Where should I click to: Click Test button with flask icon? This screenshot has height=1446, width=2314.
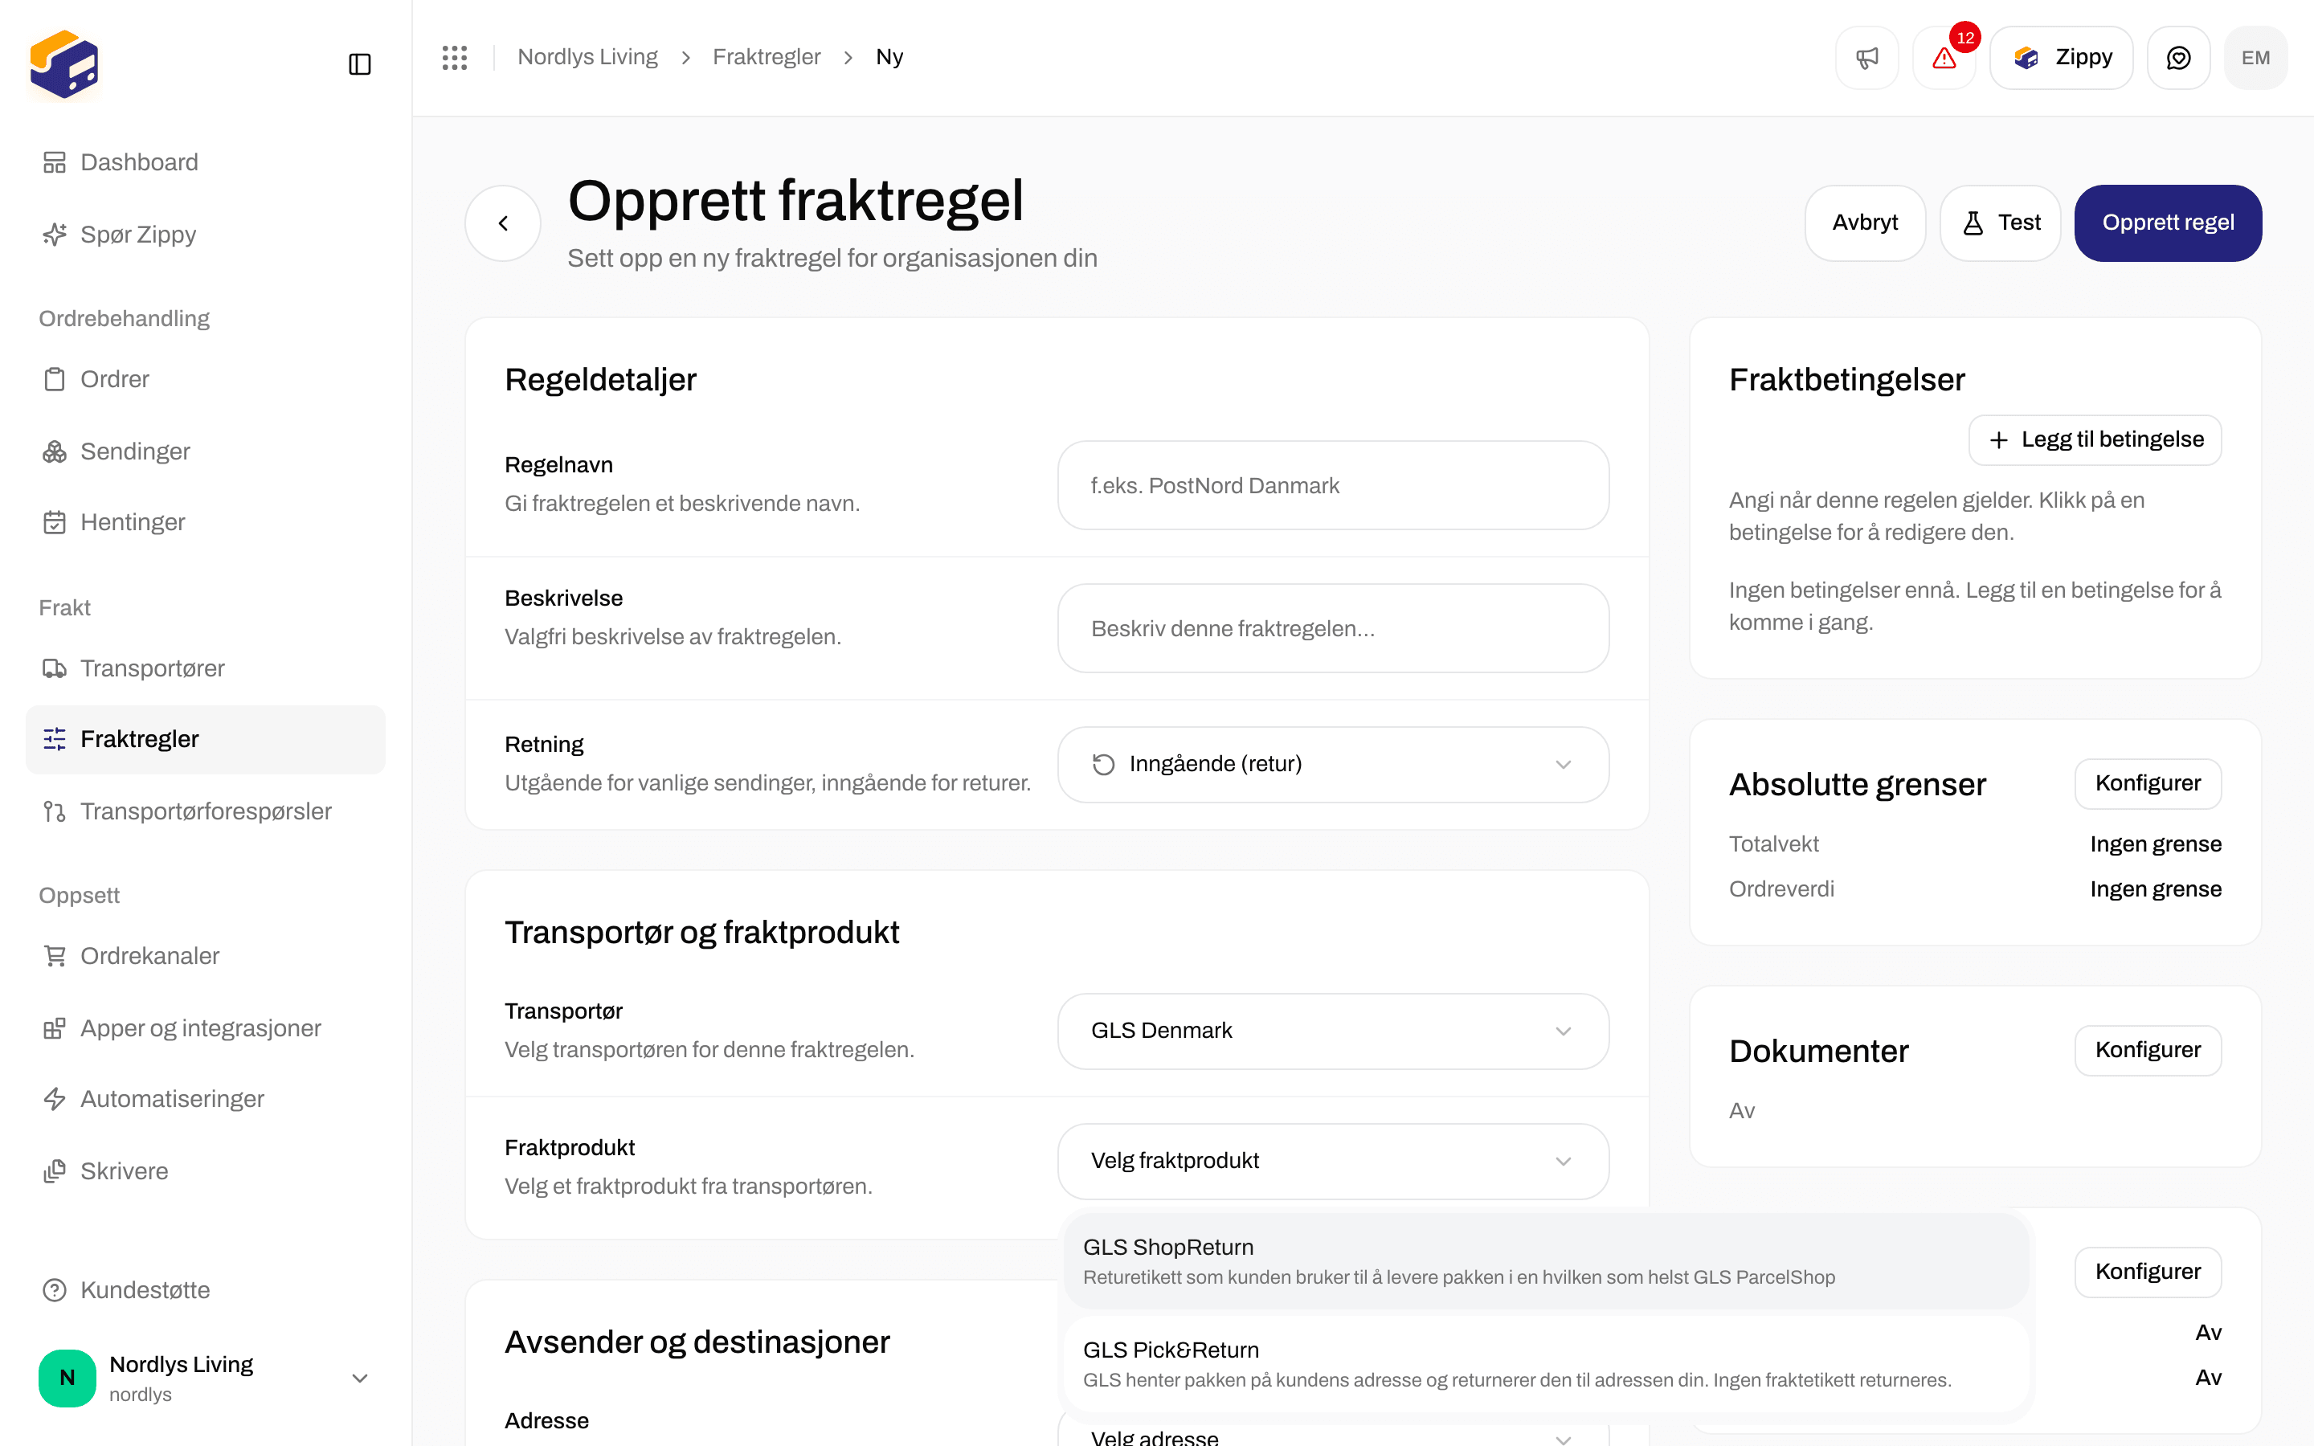(x=1999, y=223)
